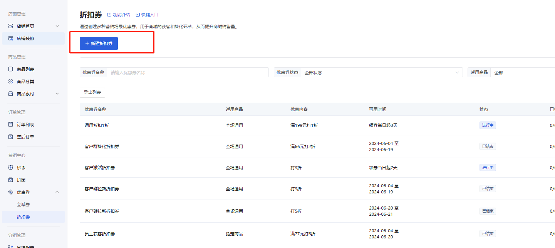555x248 pixels.
Task: Click 已结束 status tag of 客户群转化折扣券
Action: 488,146
